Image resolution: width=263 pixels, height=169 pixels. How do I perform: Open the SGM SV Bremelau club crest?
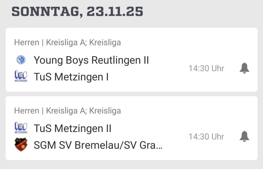pyautogui.click(x=21, y=145)
